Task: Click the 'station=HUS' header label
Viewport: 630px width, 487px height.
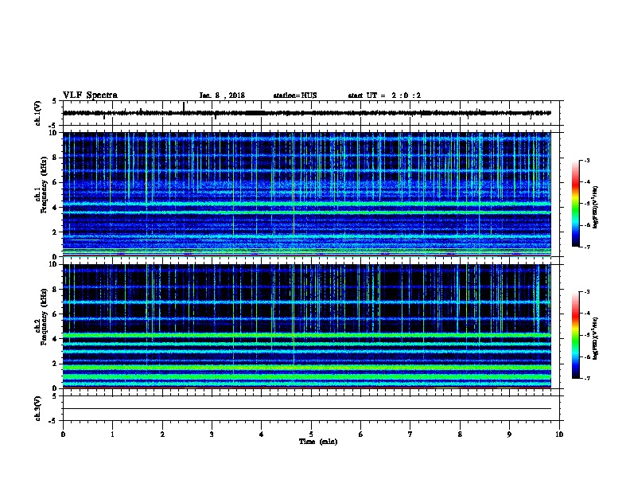Action: [295, 95]
